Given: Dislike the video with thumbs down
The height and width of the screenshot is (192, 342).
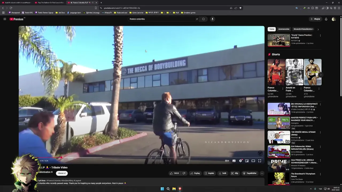Looking at the screenshot, I should click(184, 173).
